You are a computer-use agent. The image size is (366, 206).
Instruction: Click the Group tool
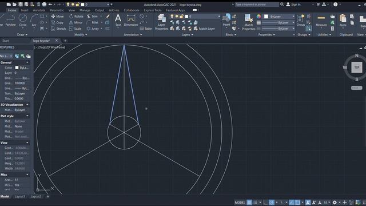pyautogui.click(x=301, y=20)
